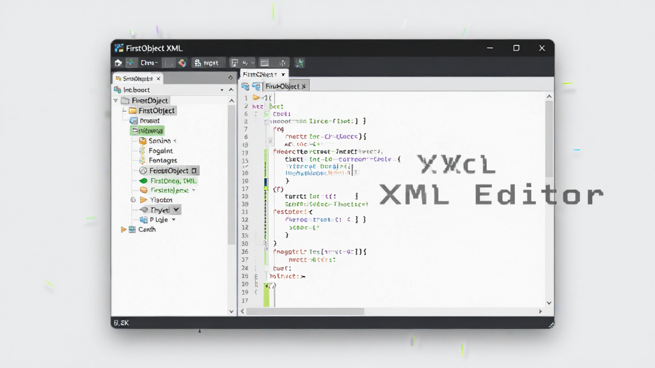Expand the 'Ylaoton' node using its round toggle
655x368 pixels.
(x=133, y=200)
